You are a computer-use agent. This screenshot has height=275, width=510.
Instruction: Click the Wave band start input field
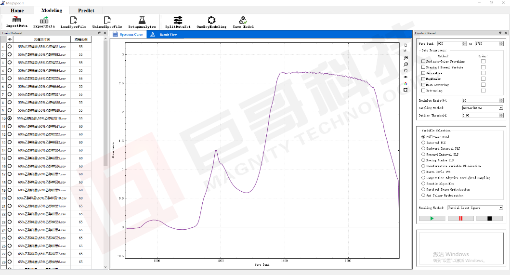(449, 43)
